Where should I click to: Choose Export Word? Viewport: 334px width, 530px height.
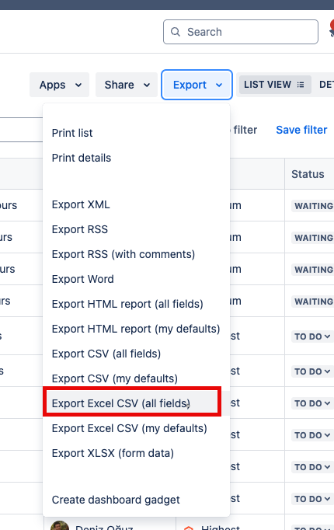[x=137, y=279]
